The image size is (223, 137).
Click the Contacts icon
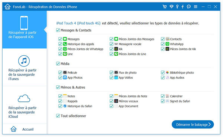167,39
